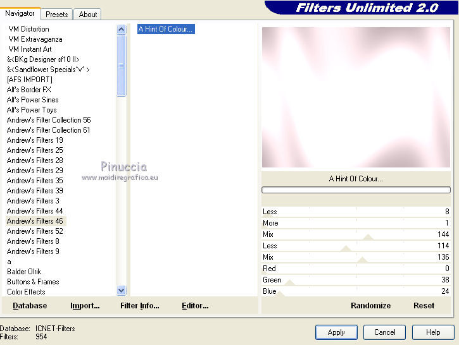459x345 pixels.
Task: Open Help
Action: pyautogui.click(x=433, y=332)
